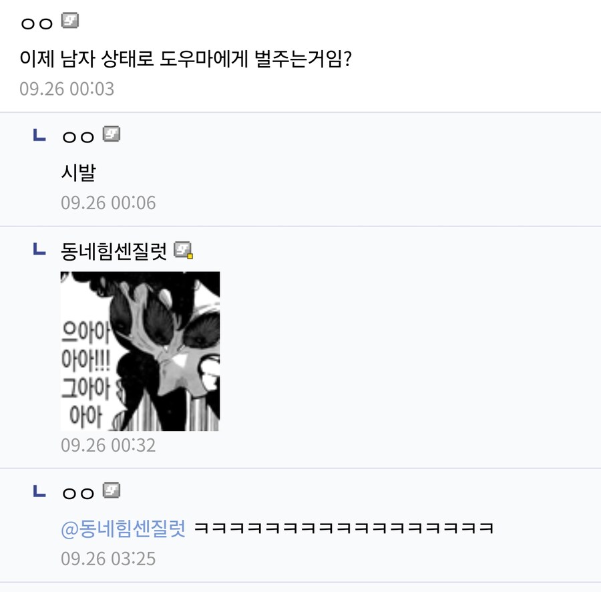Open the 동네힘센질럿 nickname above the image
Viewport: 601px width, 592px height.
tap(114, 251)
